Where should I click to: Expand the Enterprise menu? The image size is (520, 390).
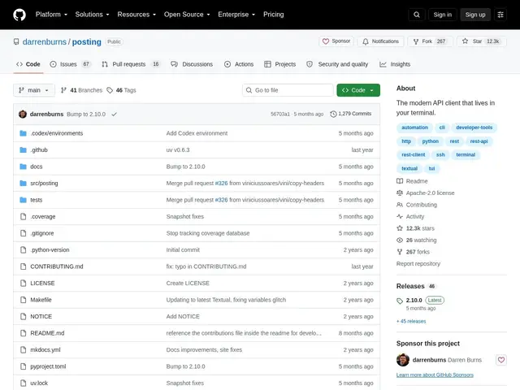pos(236,15)
